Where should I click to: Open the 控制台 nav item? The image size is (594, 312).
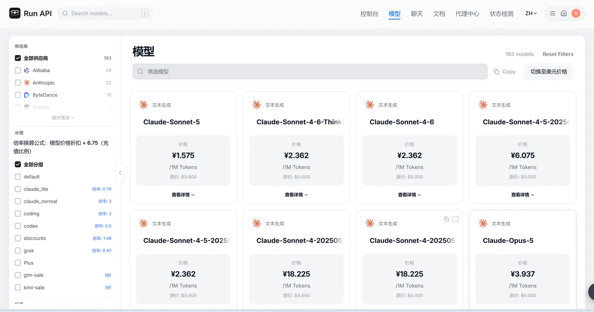[369, 14]
